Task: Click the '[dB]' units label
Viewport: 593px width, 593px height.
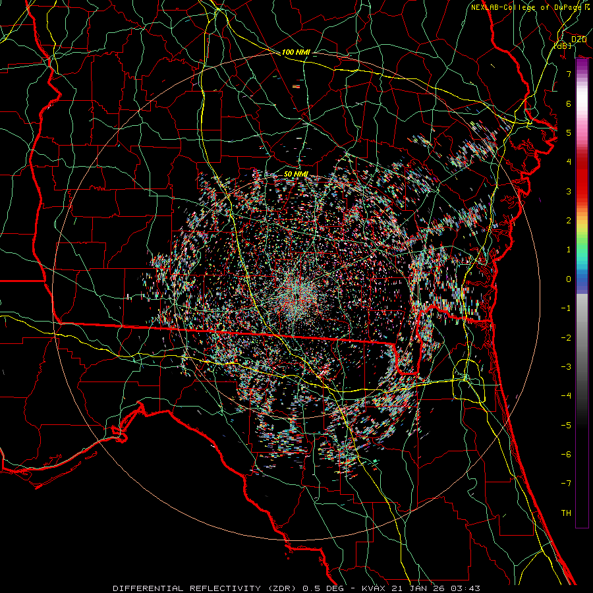Action: (x=563, y=45)
